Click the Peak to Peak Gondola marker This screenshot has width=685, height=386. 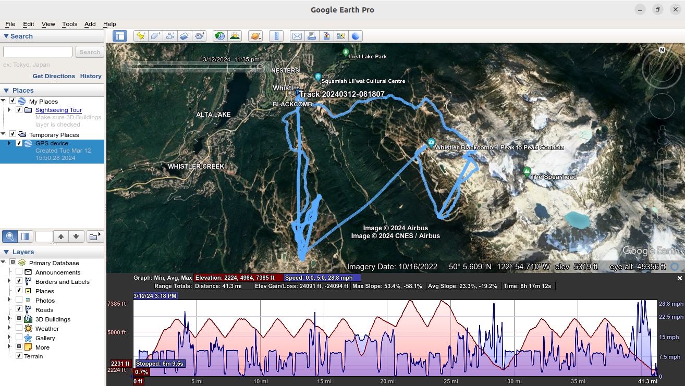pos(431,143)
